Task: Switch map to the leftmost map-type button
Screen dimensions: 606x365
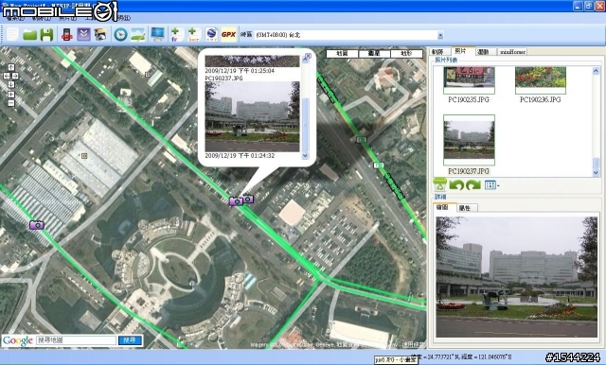Action: coord(342,53)
